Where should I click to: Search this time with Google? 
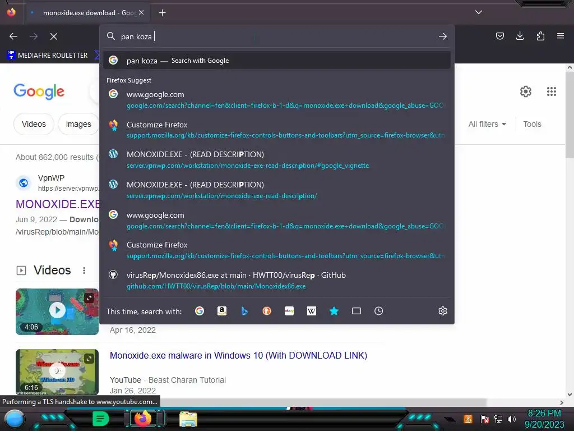pos(200,311)
